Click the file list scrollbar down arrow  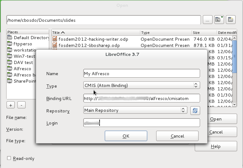[235, 104]
